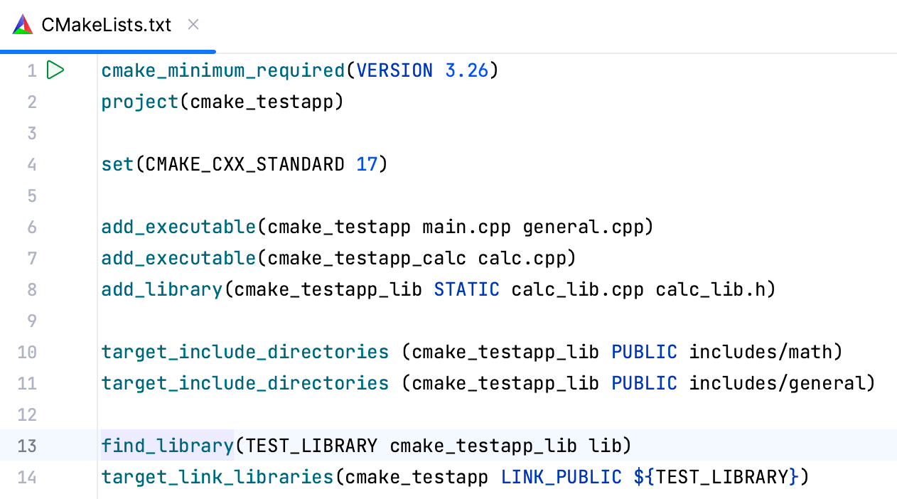Click the VERSION 3.26 argument

pos(422,70)
